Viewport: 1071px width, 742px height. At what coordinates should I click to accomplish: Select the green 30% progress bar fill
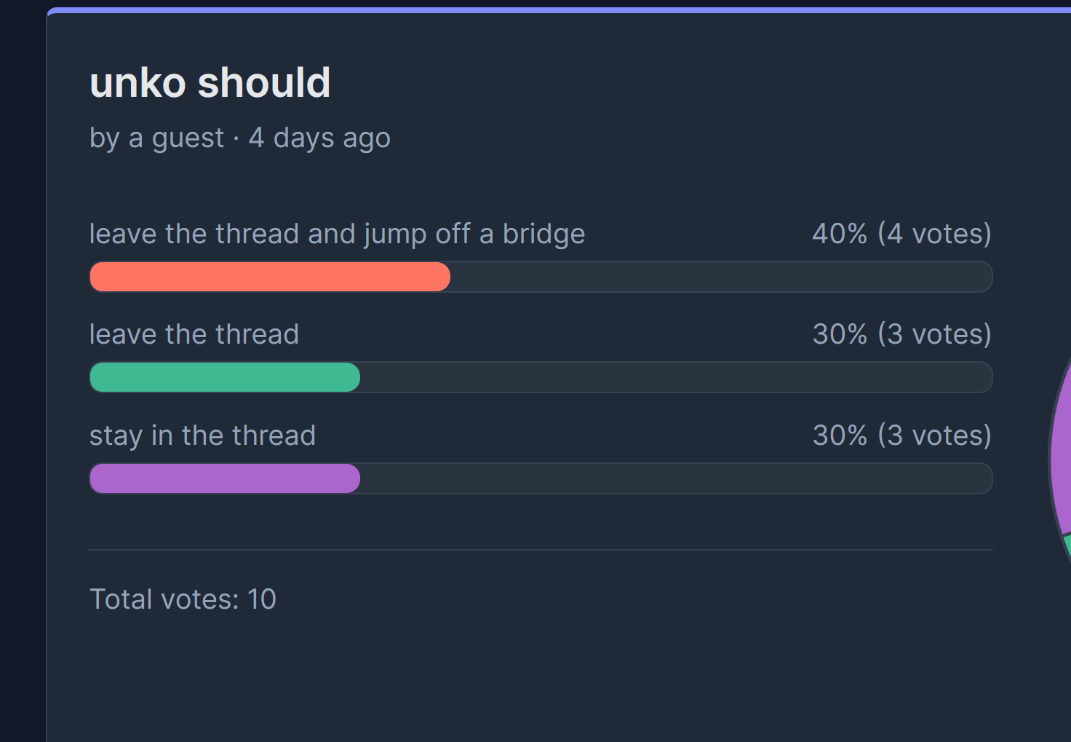tap(225, 377)
